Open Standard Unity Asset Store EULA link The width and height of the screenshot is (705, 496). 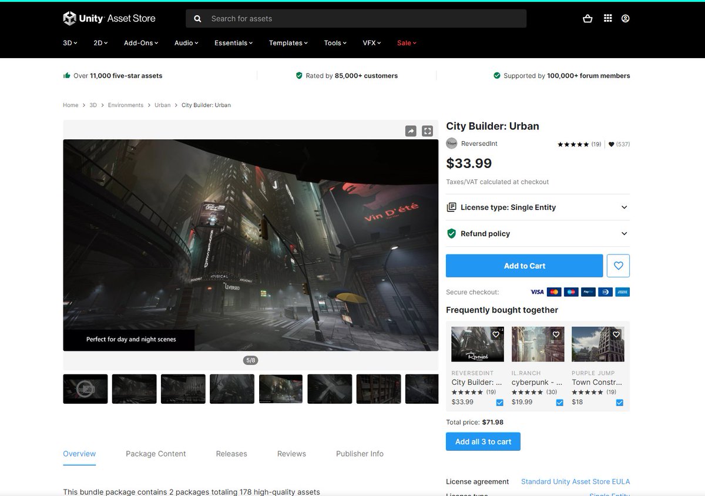point(575,482)
